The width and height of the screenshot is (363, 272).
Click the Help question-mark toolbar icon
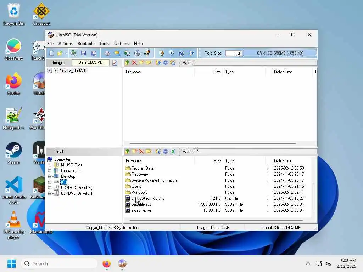[x=181, y=53]
